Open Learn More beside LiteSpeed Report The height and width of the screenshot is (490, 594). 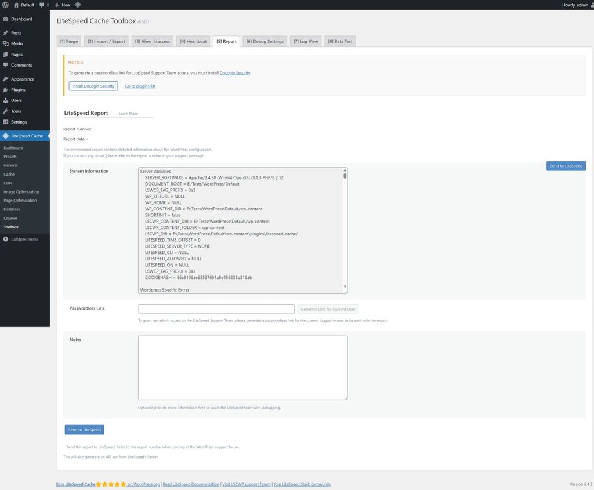[128, 114]
